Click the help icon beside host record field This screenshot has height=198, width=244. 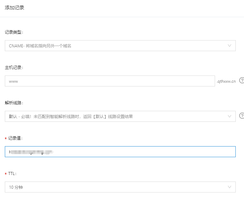(x=242, y=81)
